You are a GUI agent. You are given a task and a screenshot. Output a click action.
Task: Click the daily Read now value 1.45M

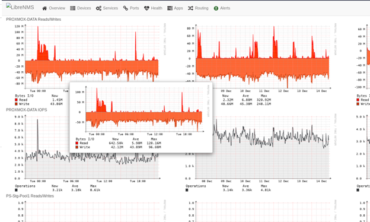pyautogui.click(x=58, y=100)
